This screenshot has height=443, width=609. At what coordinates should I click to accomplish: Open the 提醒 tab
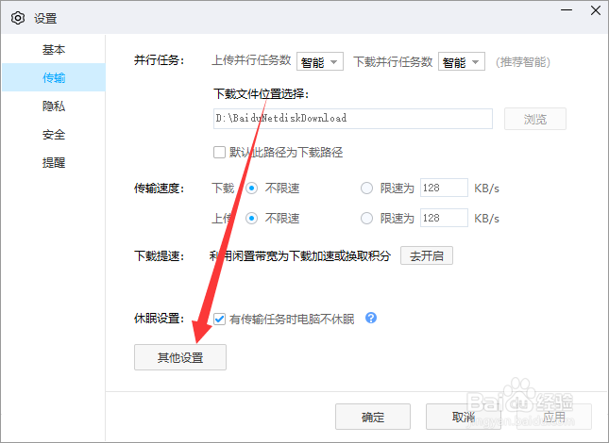pyautogui.click(x=54, y=162)
